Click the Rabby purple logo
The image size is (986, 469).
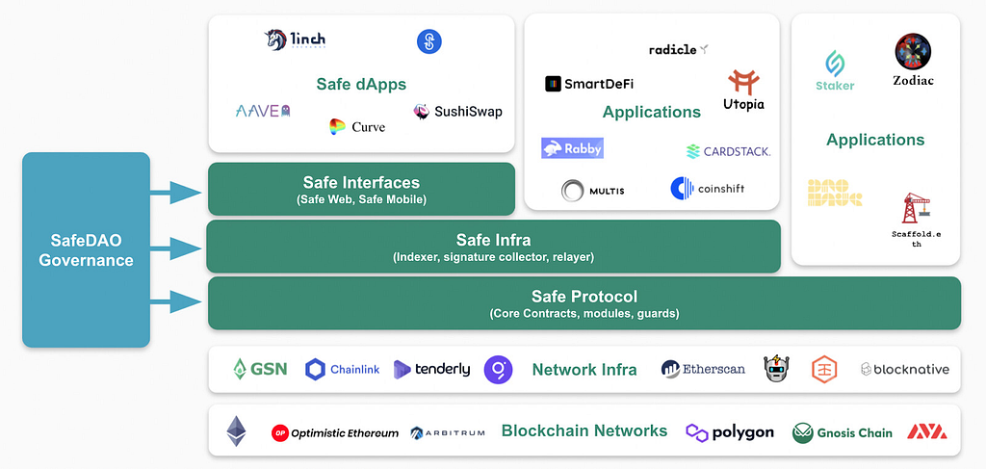point(572,148)
